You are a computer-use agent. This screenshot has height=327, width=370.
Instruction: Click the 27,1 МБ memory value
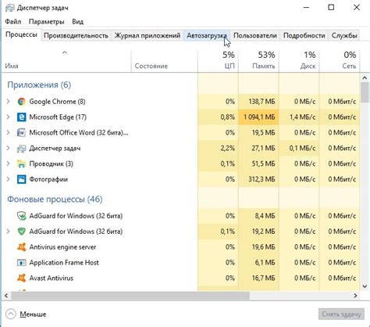click(263, 149)
